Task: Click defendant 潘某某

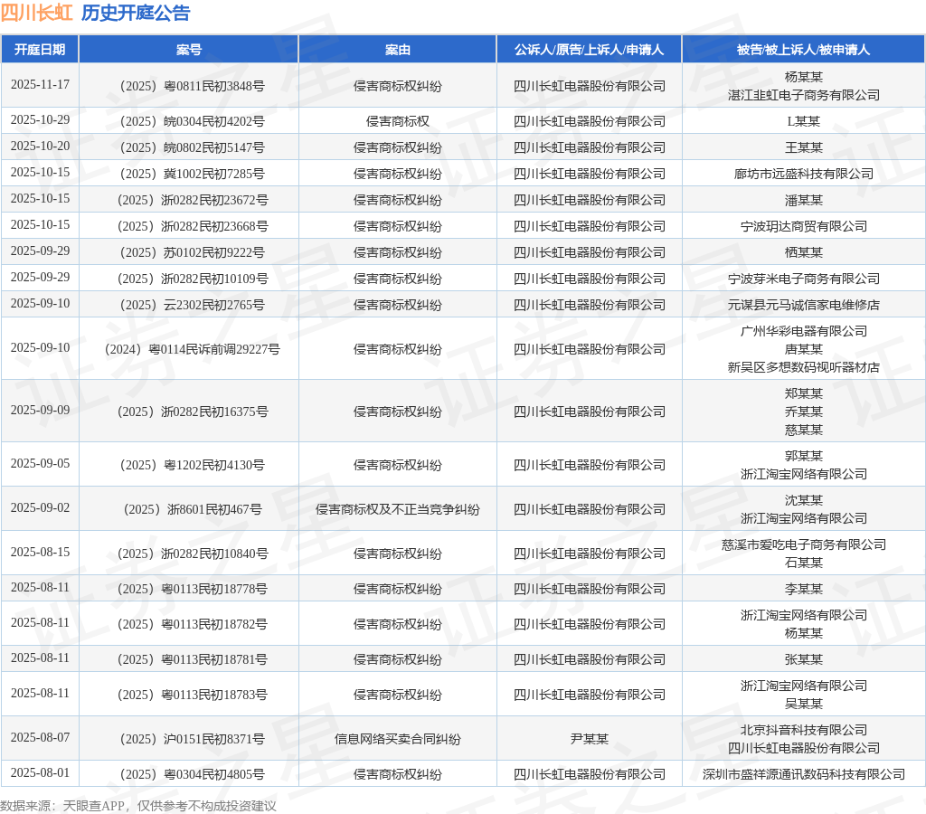Action: point(804,200)
